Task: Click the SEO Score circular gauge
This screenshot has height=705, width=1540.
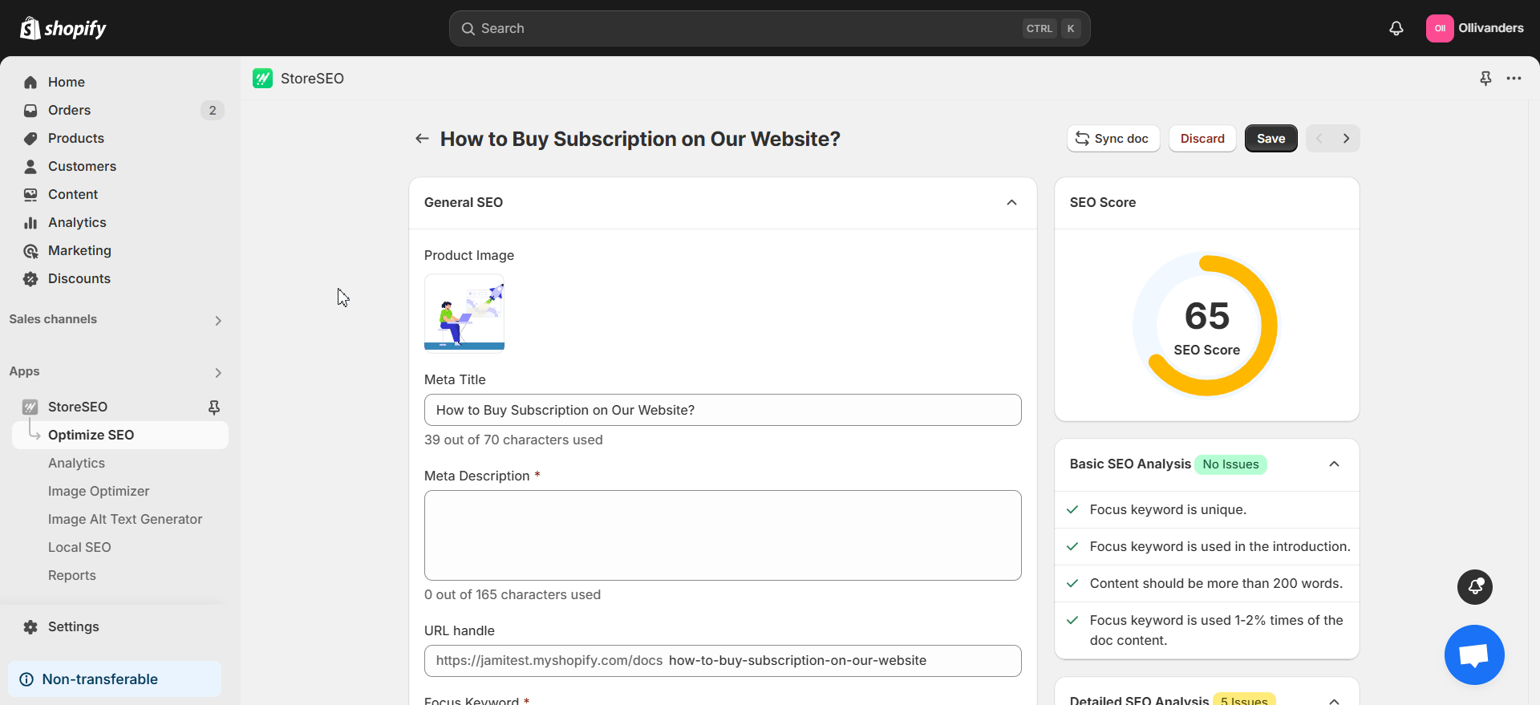Action: (x=1206, y=325)
